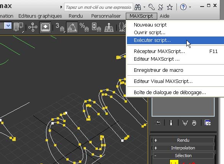Close the open MAXScript menu
Image resolution: width=224 pixels, height=164 pixels.
coord(141,16)
